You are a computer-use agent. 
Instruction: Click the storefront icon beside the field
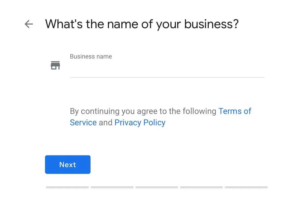[55, 65]
